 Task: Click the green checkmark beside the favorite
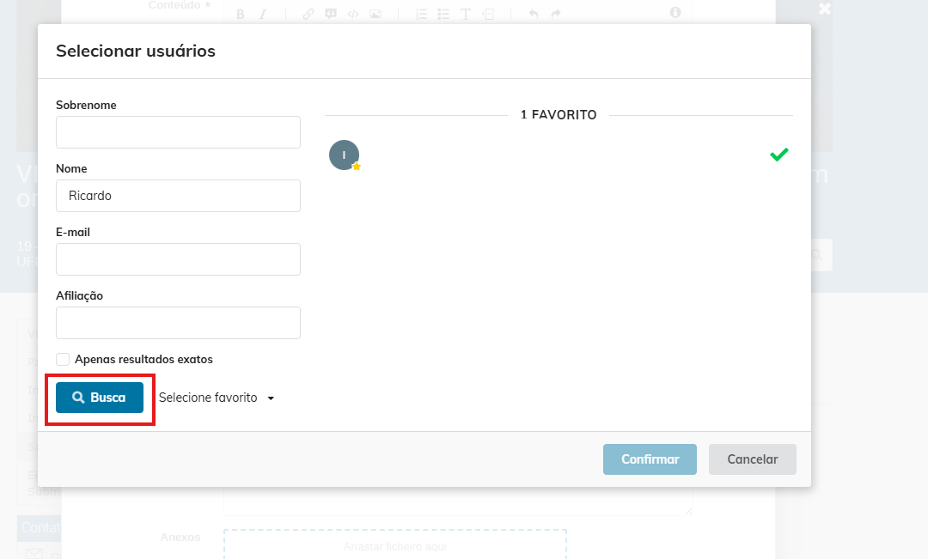click(779, 155)
